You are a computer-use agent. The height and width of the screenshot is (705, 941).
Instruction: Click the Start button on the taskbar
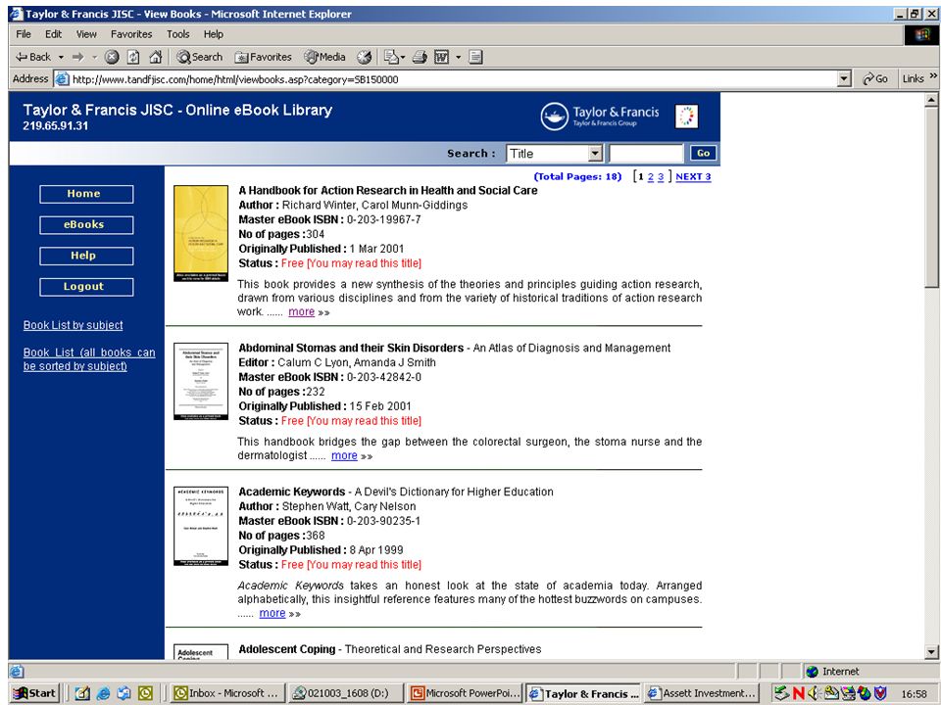coord(35,693)
